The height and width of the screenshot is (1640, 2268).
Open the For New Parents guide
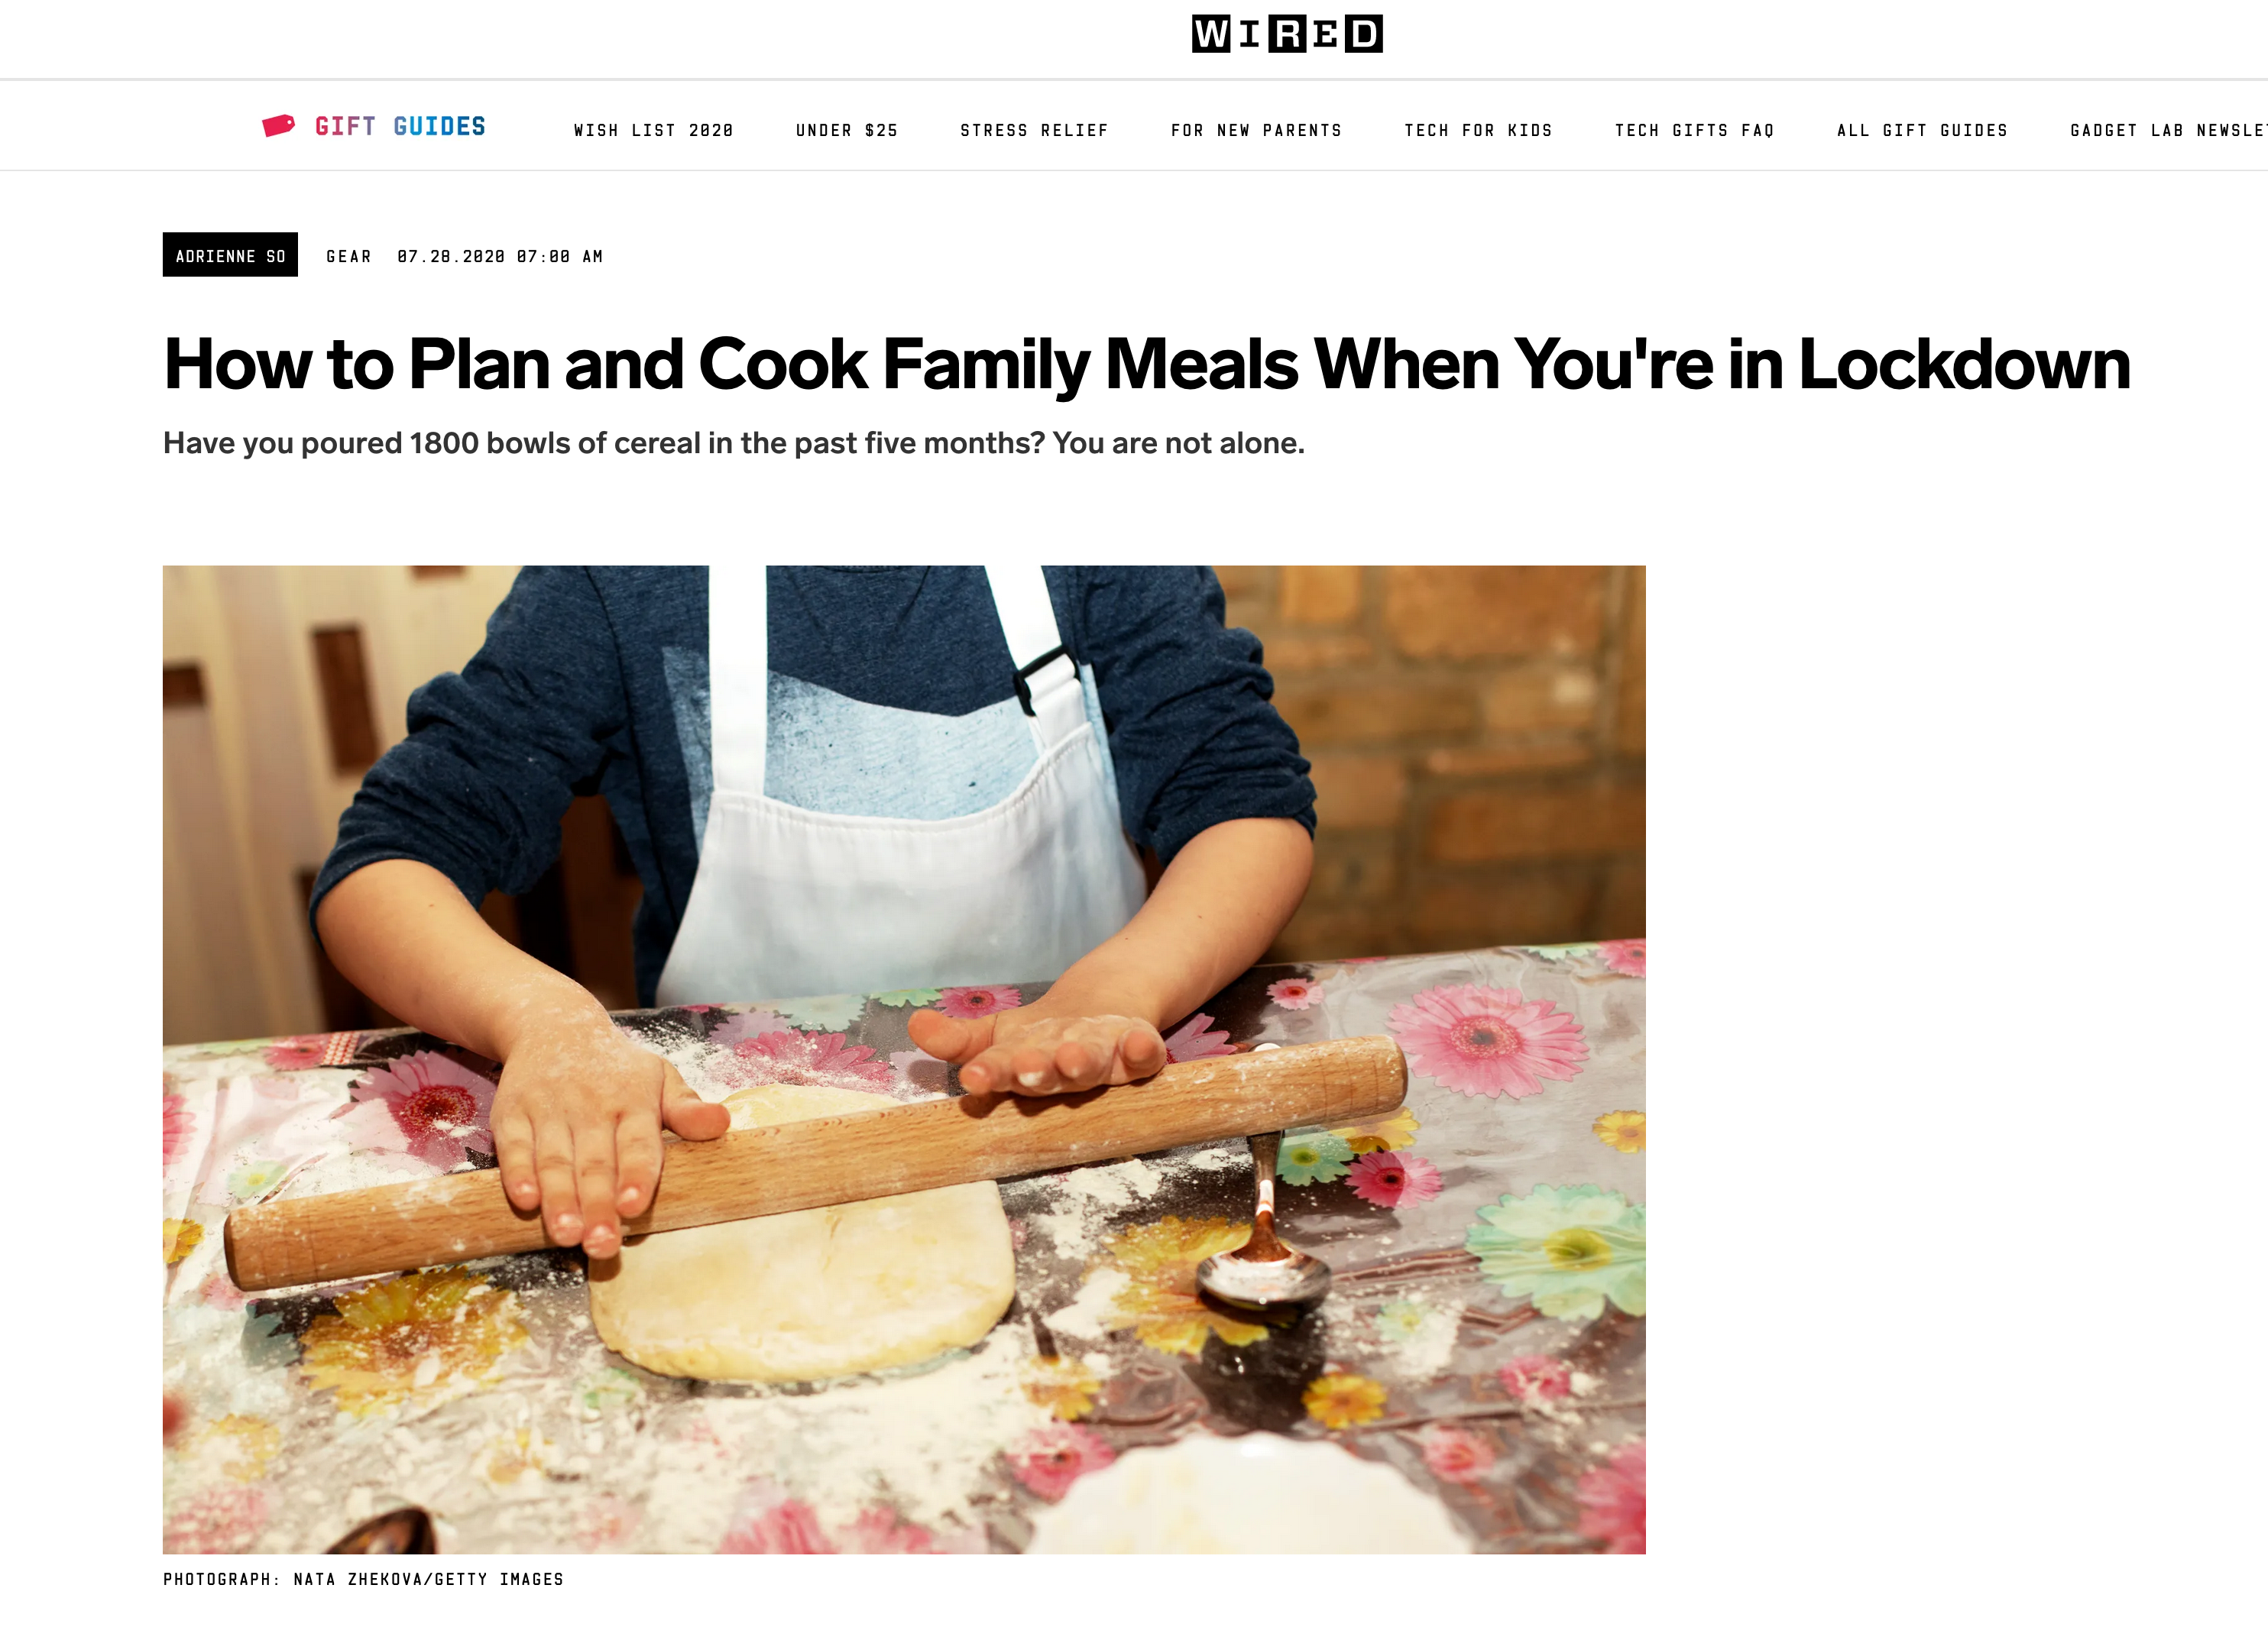tap(1256, 131)
